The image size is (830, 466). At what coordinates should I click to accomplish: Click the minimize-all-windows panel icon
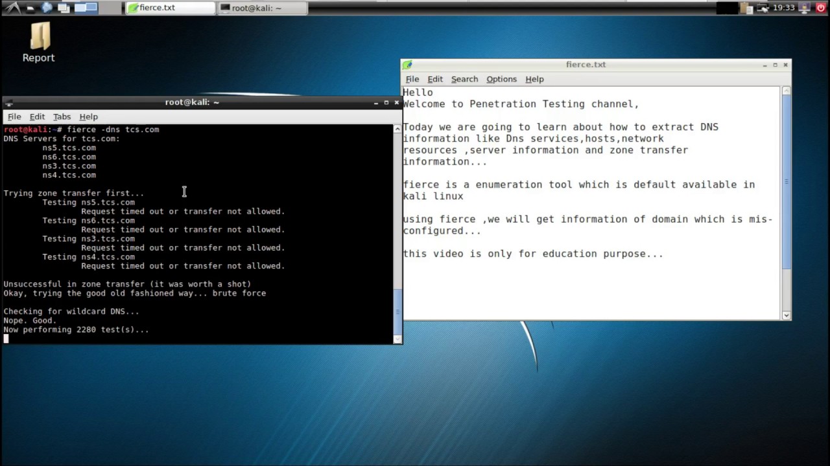tap(64, 8)
